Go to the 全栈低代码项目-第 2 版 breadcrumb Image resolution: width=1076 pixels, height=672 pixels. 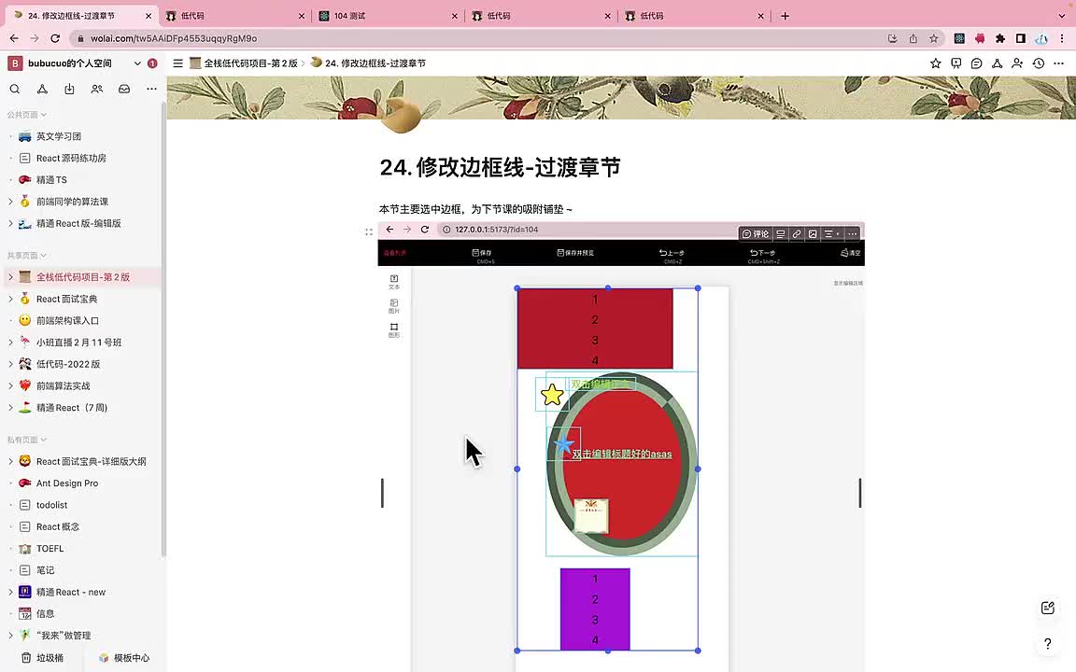[x=244, y=63]
